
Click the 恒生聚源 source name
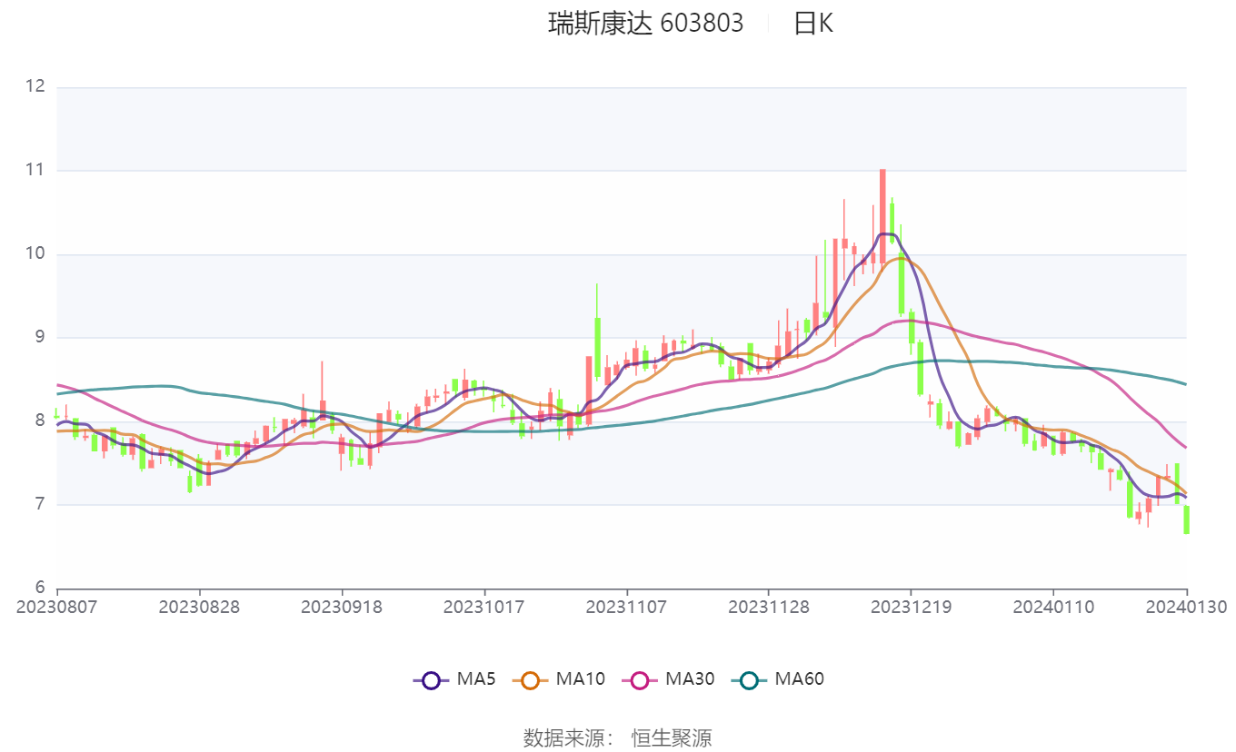point(672,737)
